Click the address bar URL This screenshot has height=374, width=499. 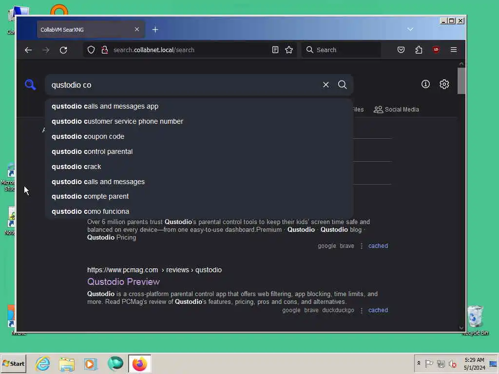154,50
